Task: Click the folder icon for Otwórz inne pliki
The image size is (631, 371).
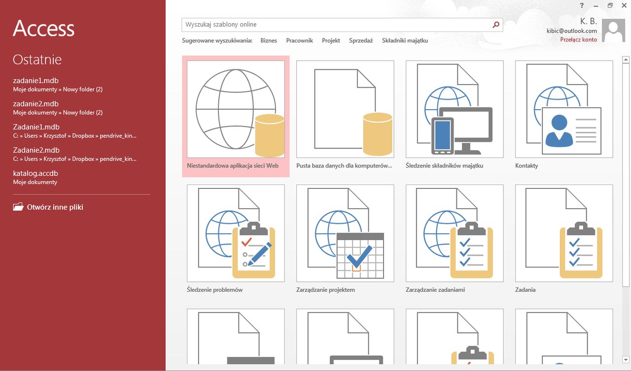Action: click(18, 207)
